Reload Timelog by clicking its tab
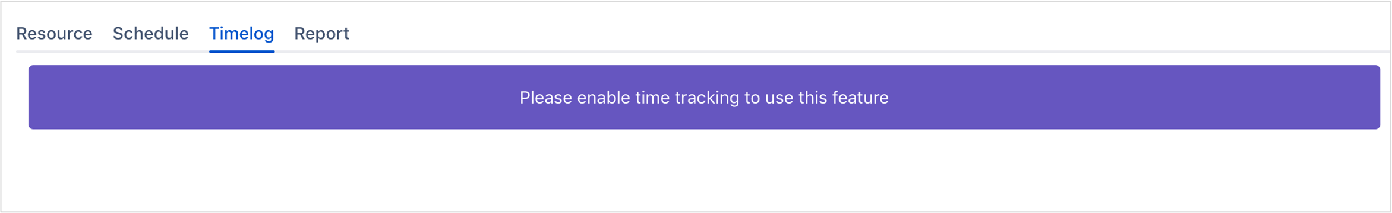The height and width of the screenshot is (213, 1392). (x=242, y=34)
